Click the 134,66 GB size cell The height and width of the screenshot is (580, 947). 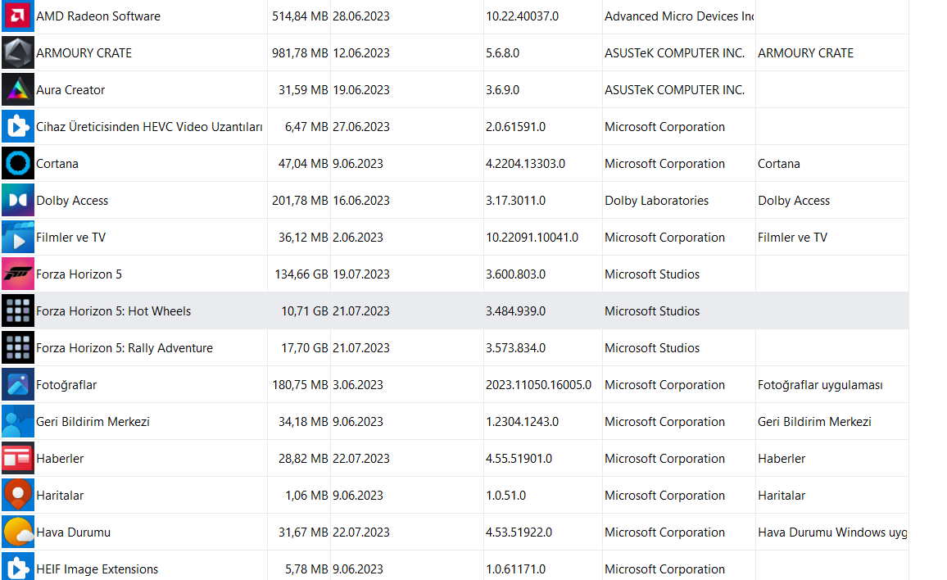pos(301,274)
